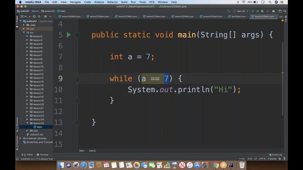The height and width of the screenshot is (170, 303).
Task: Open Google Chrome from the Dock
Action: [x=216, y=165]
